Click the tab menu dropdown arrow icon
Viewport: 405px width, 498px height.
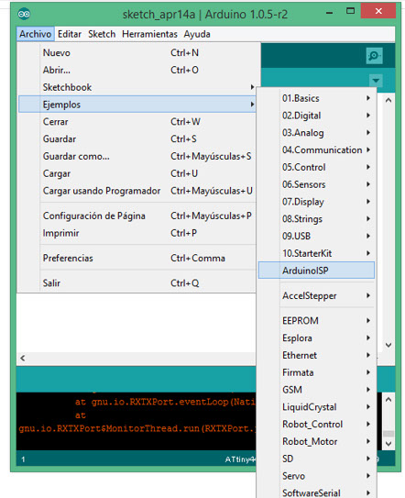[376, 81]
